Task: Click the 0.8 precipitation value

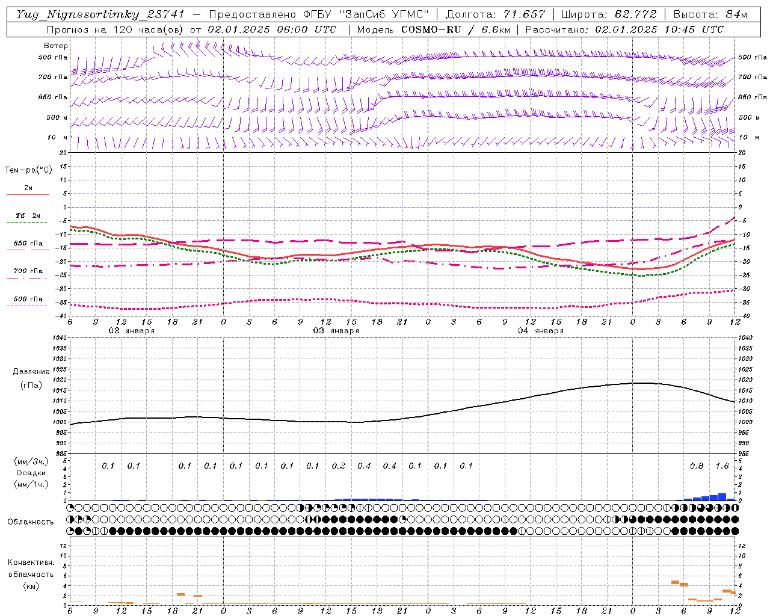Action: click(x=697, y=466)
